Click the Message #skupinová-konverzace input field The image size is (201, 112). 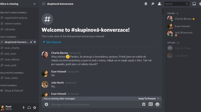95,104
